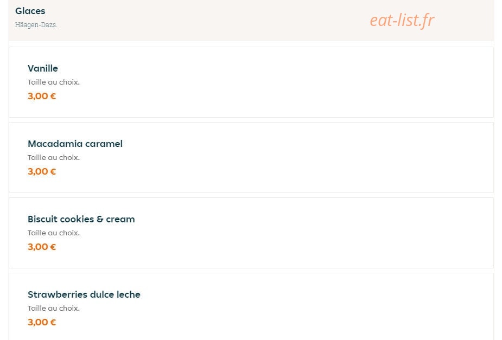Viewport: 502px width, 340px height.
Task: Click 'Taille au choix.' under Biscuit cookies & cream
Action: coord(54,233)
